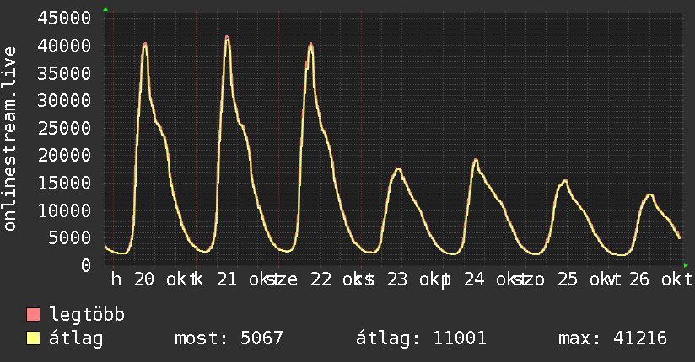The image size is (695, 362).
Task: Click the 20 okt date label
Action: coord(166,279)
